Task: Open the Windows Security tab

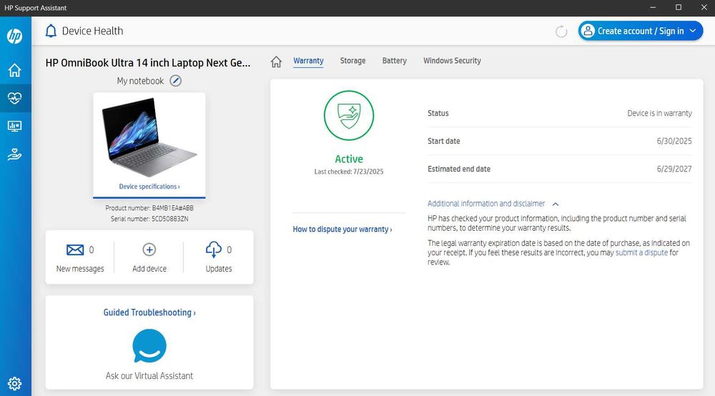Action: [x=452, y=61]
